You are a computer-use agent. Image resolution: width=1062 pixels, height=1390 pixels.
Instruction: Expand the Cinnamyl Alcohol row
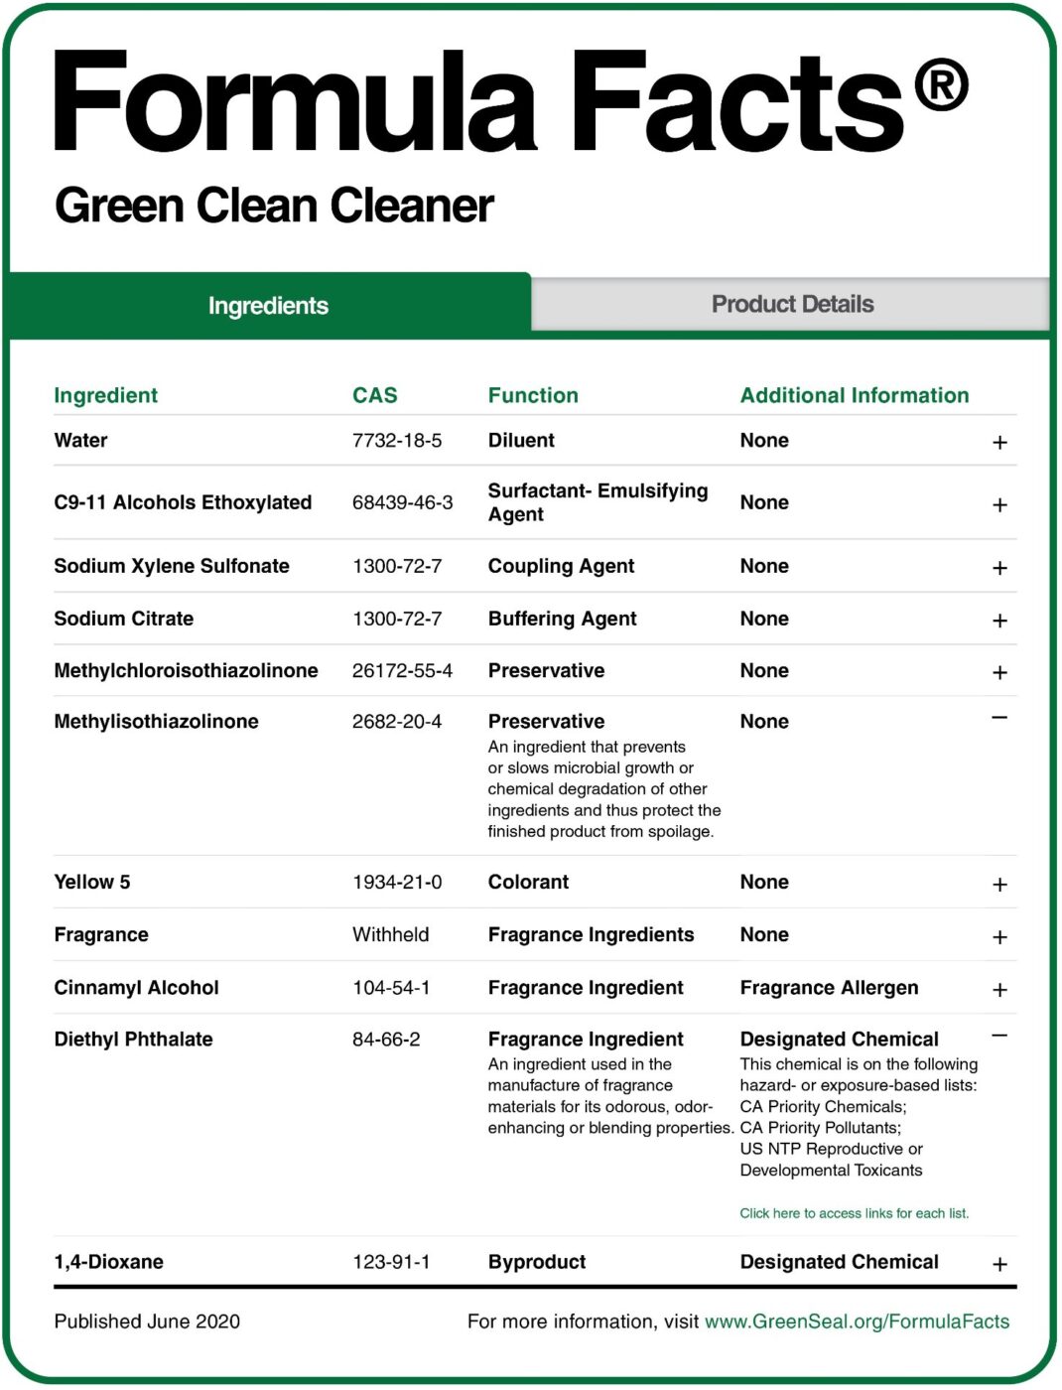coord(999,990)
